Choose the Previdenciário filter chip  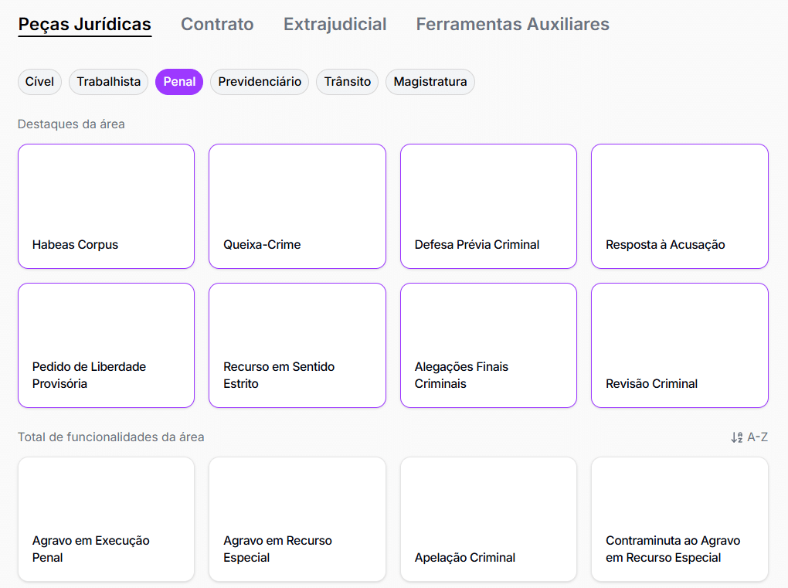click(x=260, y=82)
